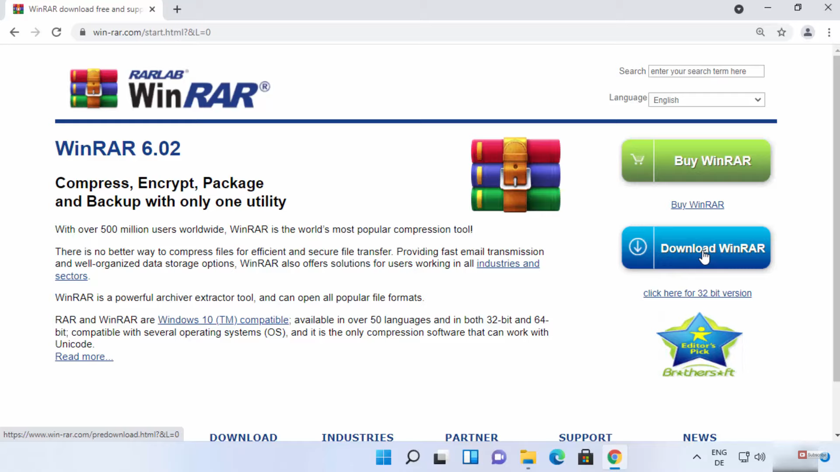Click the taskbar search magnifier icon
The width and height of the screenshot is (840, 472).
(413, 458)
